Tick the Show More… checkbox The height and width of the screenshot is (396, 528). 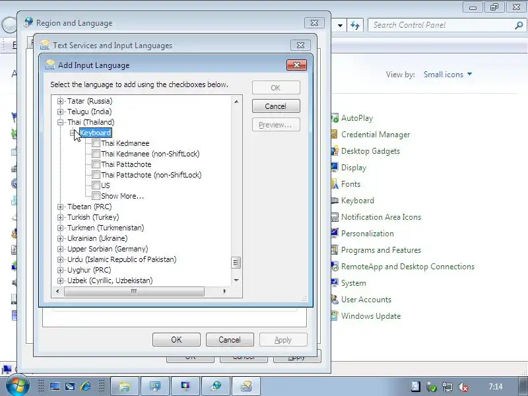tap(96, 196)
